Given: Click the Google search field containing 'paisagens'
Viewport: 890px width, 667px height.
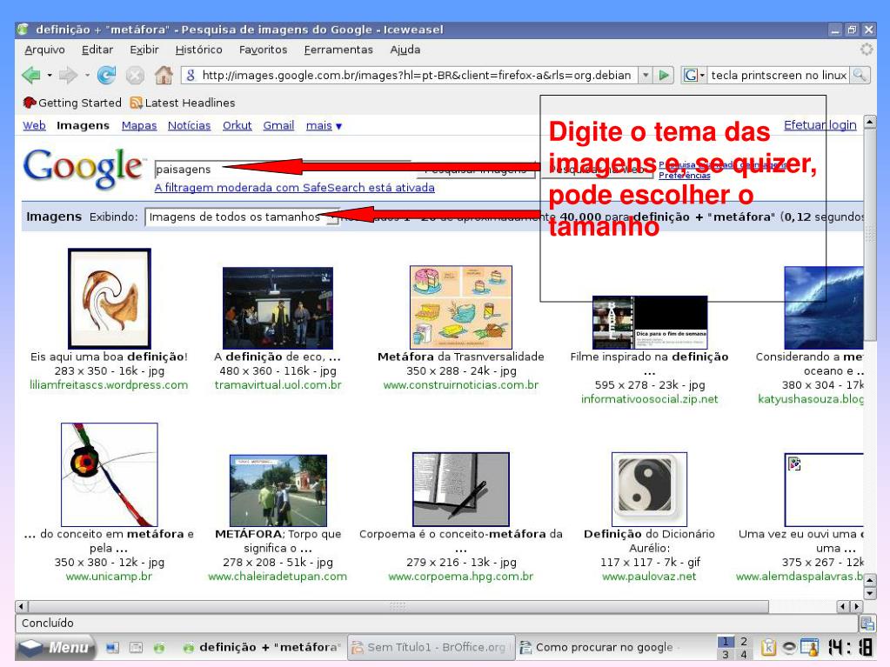Looking at the screenshot, I should pyautogui.click(x=284, y=169).
